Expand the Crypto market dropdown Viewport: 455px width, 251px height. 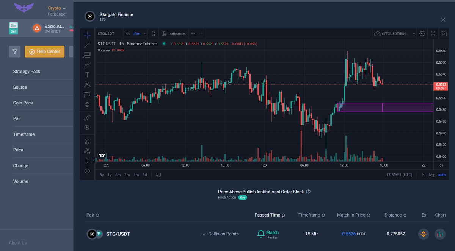click(57, 8)
